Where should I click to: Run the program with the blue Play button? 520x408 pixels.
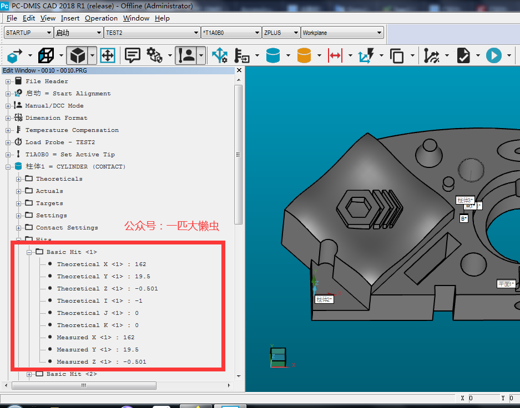pyautogui.click(x=493, y=55)
